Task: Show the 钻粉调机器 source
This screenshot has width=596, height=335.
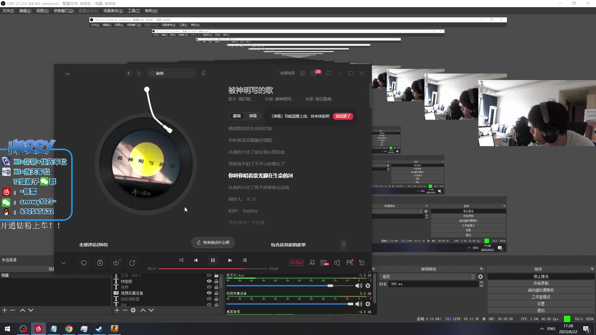Action: point(209,299)
